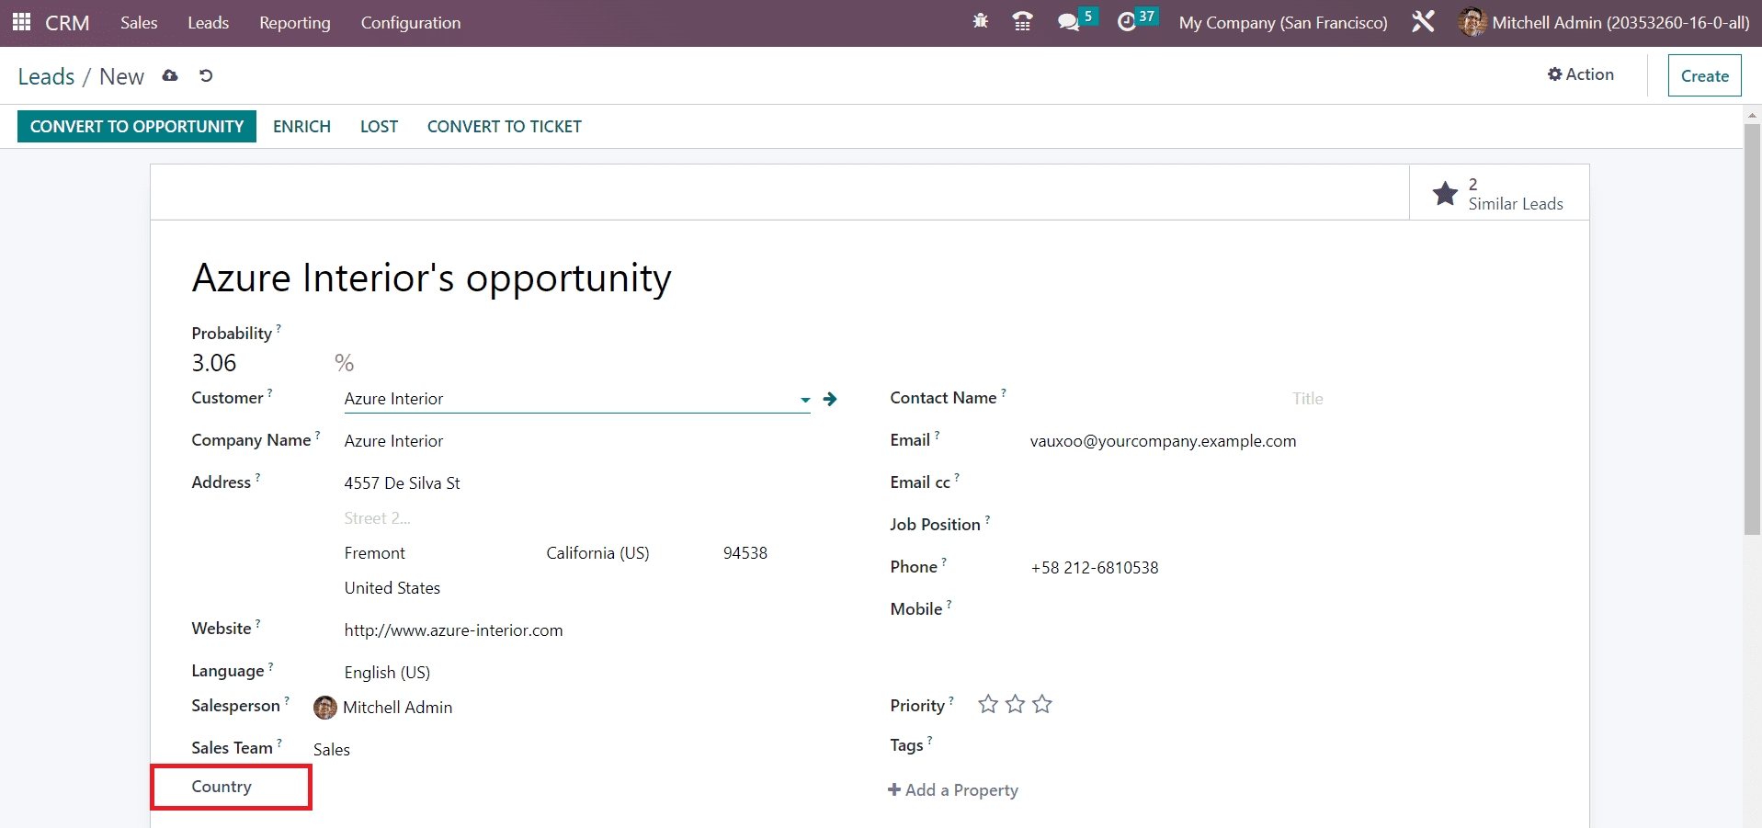Expand the Customer dropdown arrow
This screenshot has width=1762, height=828.
(805, 400)
